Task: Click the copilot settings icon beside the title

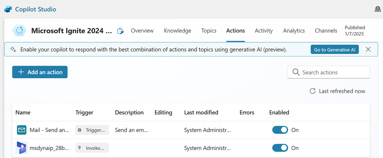Action: coord(120,31)
